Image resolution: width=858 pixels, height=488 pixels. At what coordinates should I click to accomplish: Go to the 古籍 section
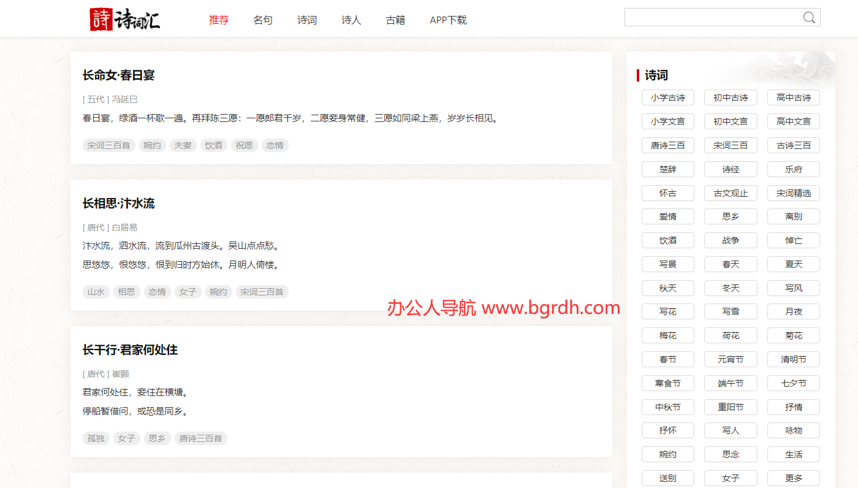point(395,20)
